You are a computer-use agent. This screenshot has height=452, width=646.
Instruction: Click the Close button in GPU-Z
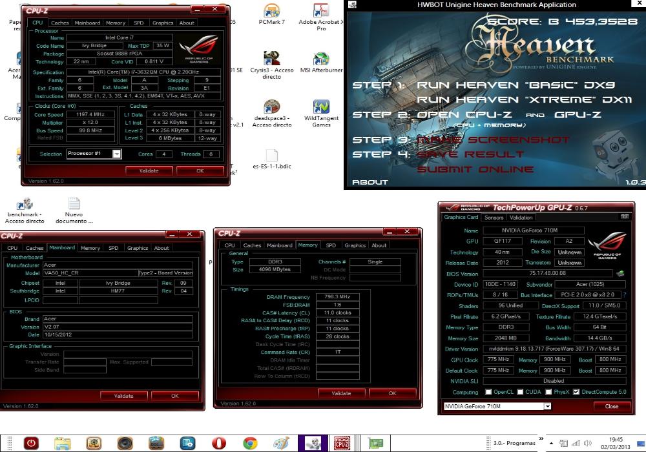point(612,406)
